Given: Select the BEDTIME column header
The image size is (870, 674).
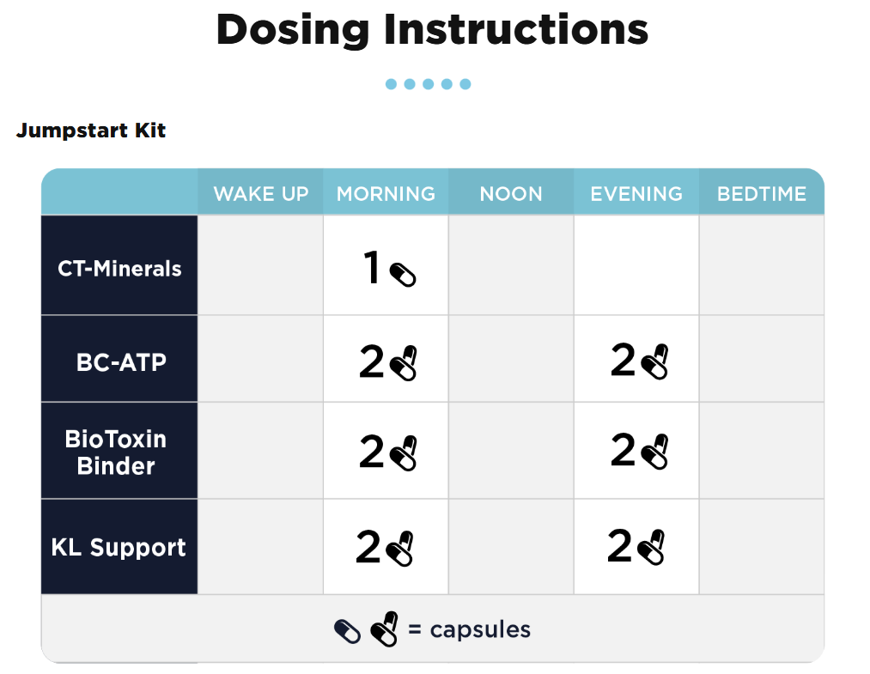Looking at the screenshot, I should (762, 194).
